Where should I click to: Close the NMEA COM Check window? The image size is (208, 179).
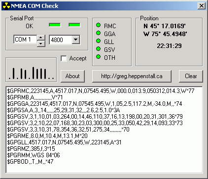(202, 6)
